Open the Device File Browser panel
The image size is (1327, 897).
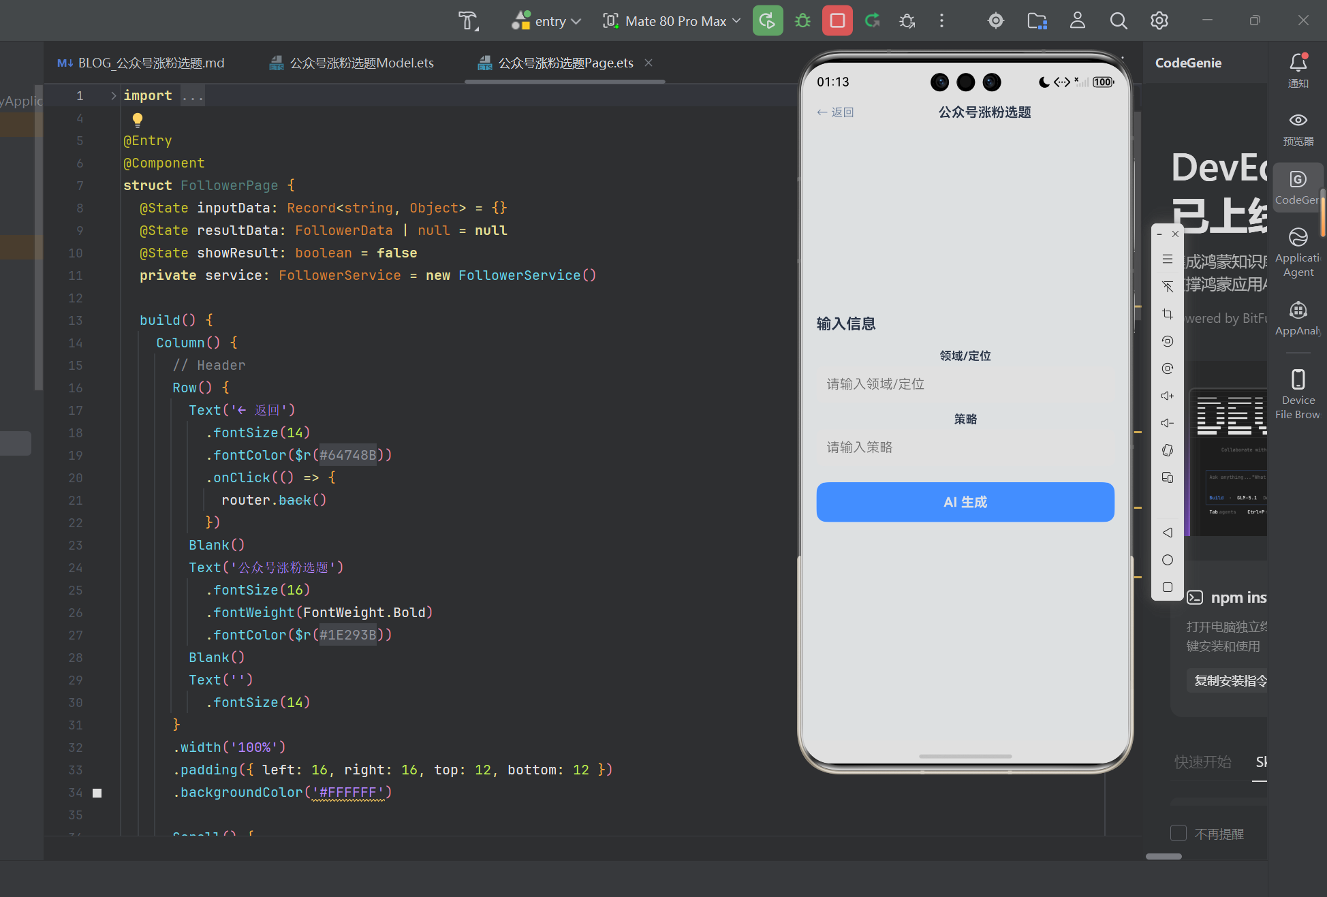click(x=1298, y=394)
